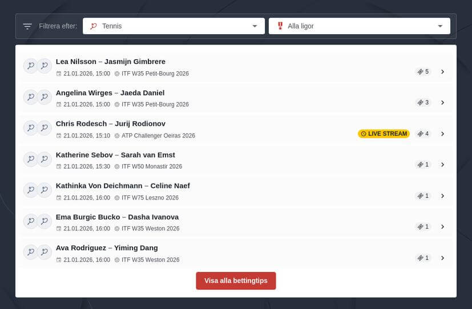Click the tips badge showing 4 for Rodesch match

423,134
